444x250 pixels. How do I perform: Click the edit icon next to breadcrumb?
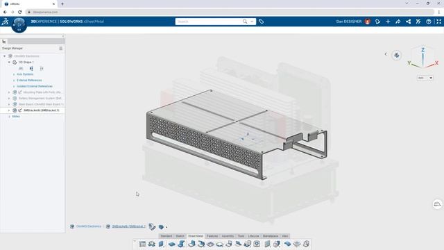point(152,226)
